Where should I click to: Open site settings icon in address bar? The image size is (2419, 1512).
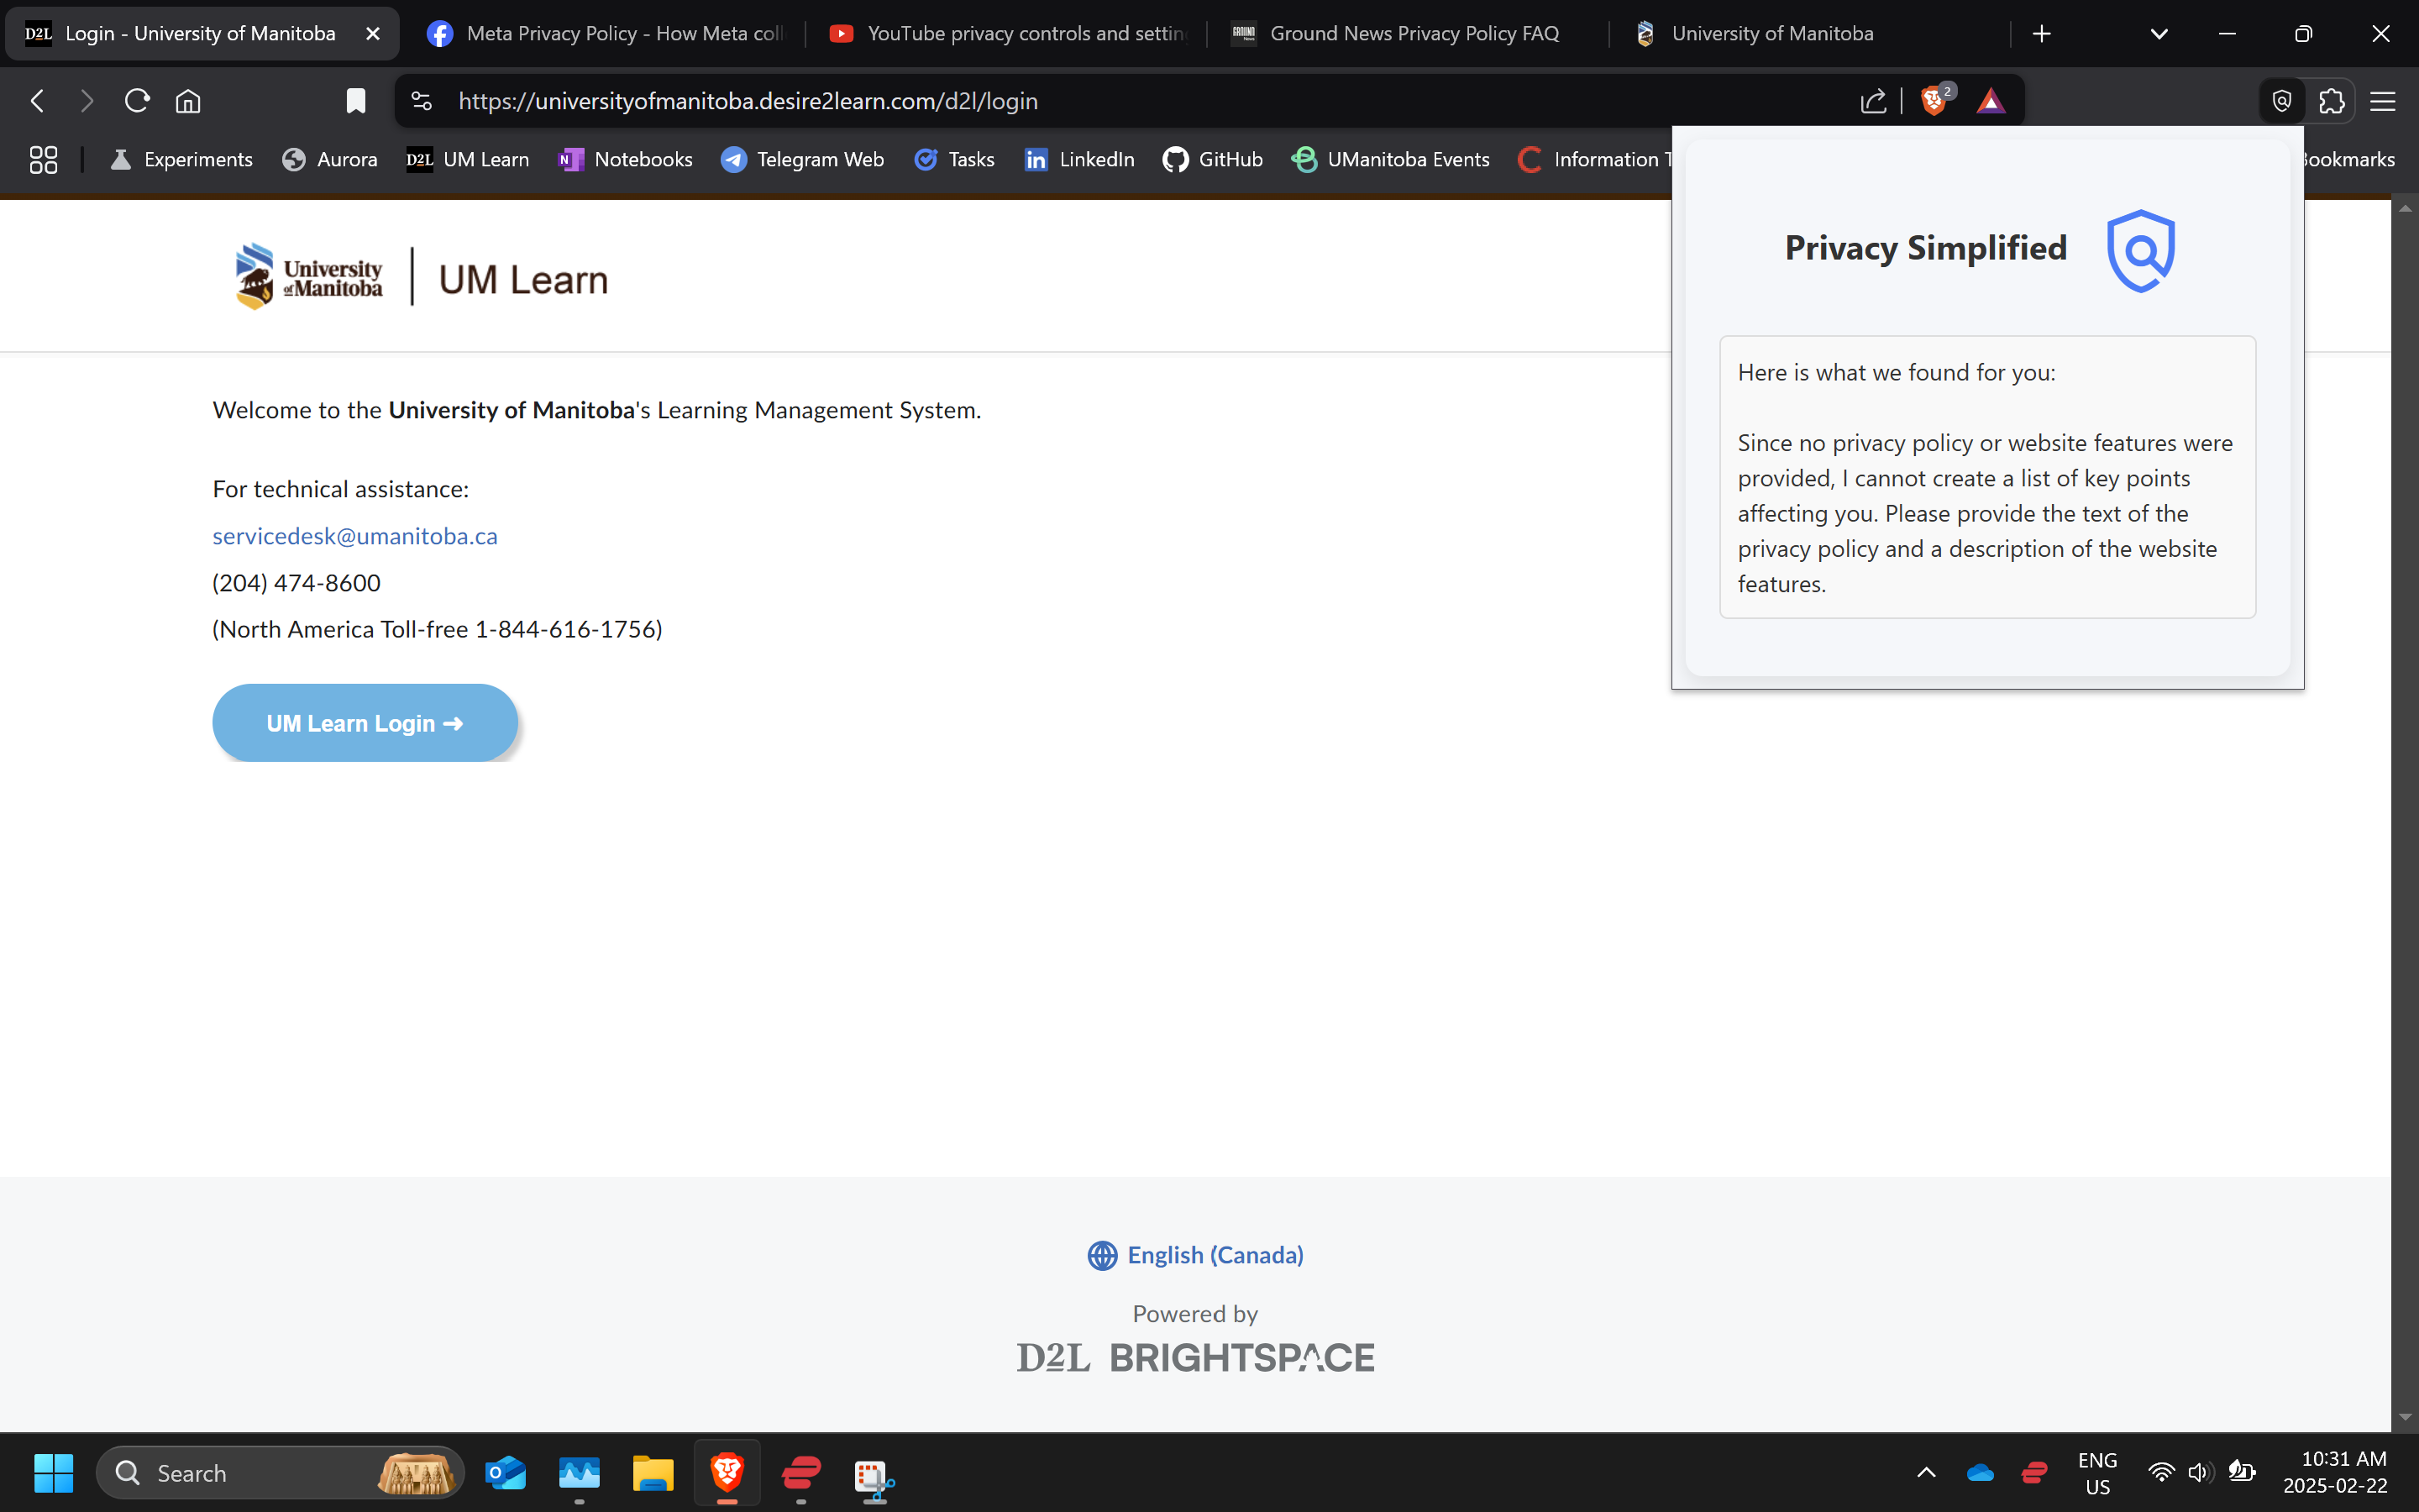pyautogui.click(x=422, y=101)
